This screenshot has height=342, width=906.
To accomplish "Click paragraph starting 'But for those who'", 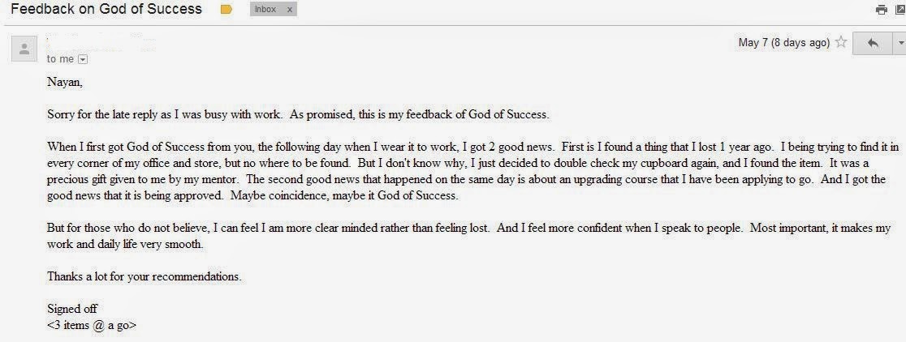I will 468,236.
